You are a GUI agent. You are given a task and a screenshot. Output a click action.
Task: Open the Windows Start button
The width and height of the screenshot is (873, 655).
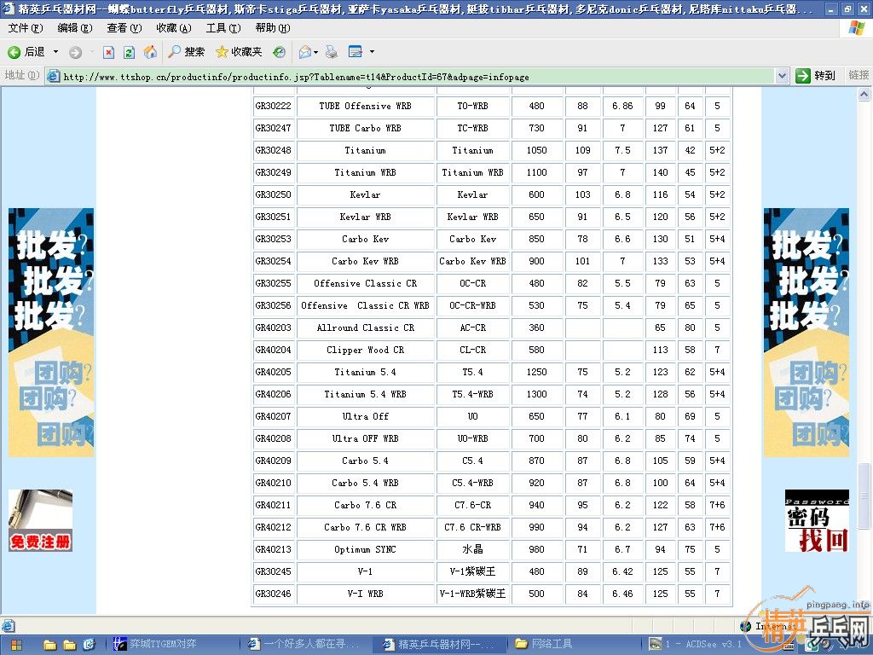pos(16,645)
